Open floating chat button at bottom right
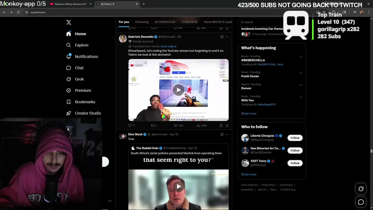 coord(361,202)
